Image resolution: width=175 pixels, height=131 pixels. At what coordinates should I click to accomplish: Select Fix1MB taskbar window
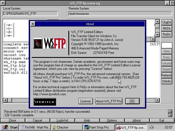(35, 127)
